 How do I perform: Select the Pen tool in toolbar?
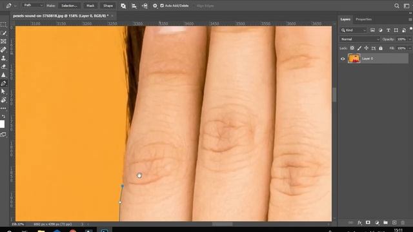tap(3, 83)
